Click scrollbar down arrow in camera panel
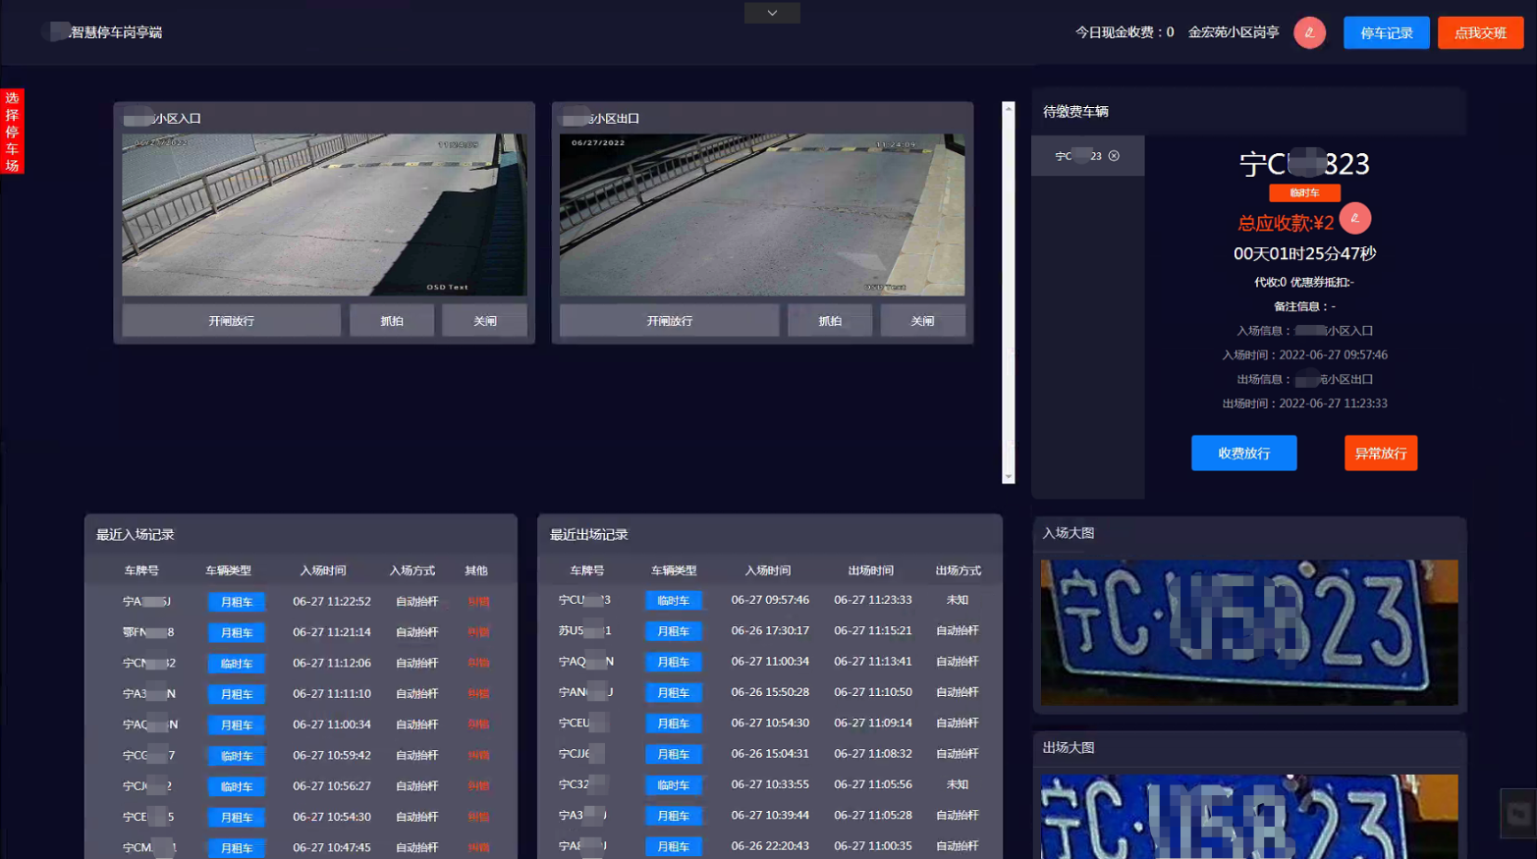Screen dimensions: 1537x859 1008,477
